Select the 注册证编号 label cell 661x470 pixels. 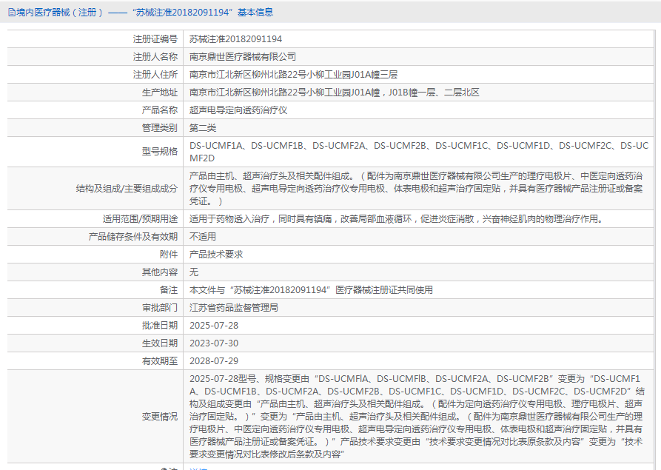95,38
